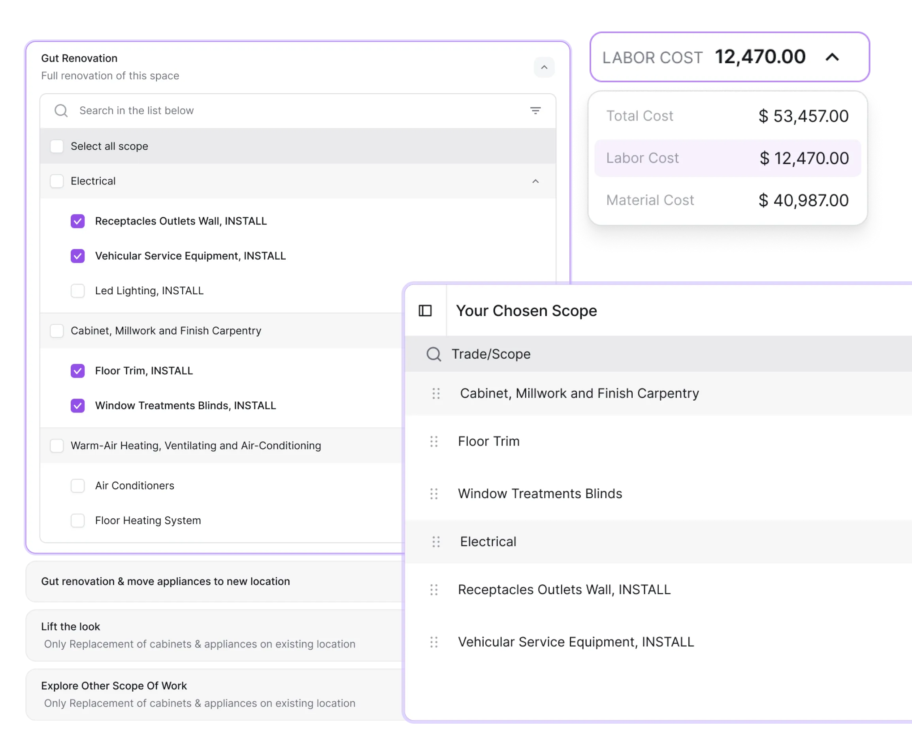
Task: Collapse the Electrical group chevron
Action: pyautogui.click(x=535, y=181)
